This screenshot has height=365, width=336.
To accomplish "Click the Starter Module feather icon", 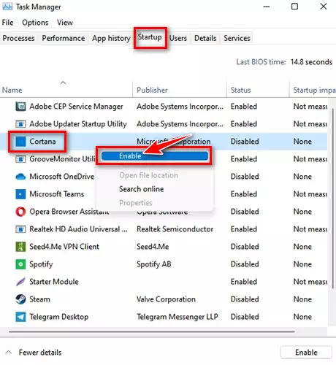I will pyautogui.click(x=20, y=282).
